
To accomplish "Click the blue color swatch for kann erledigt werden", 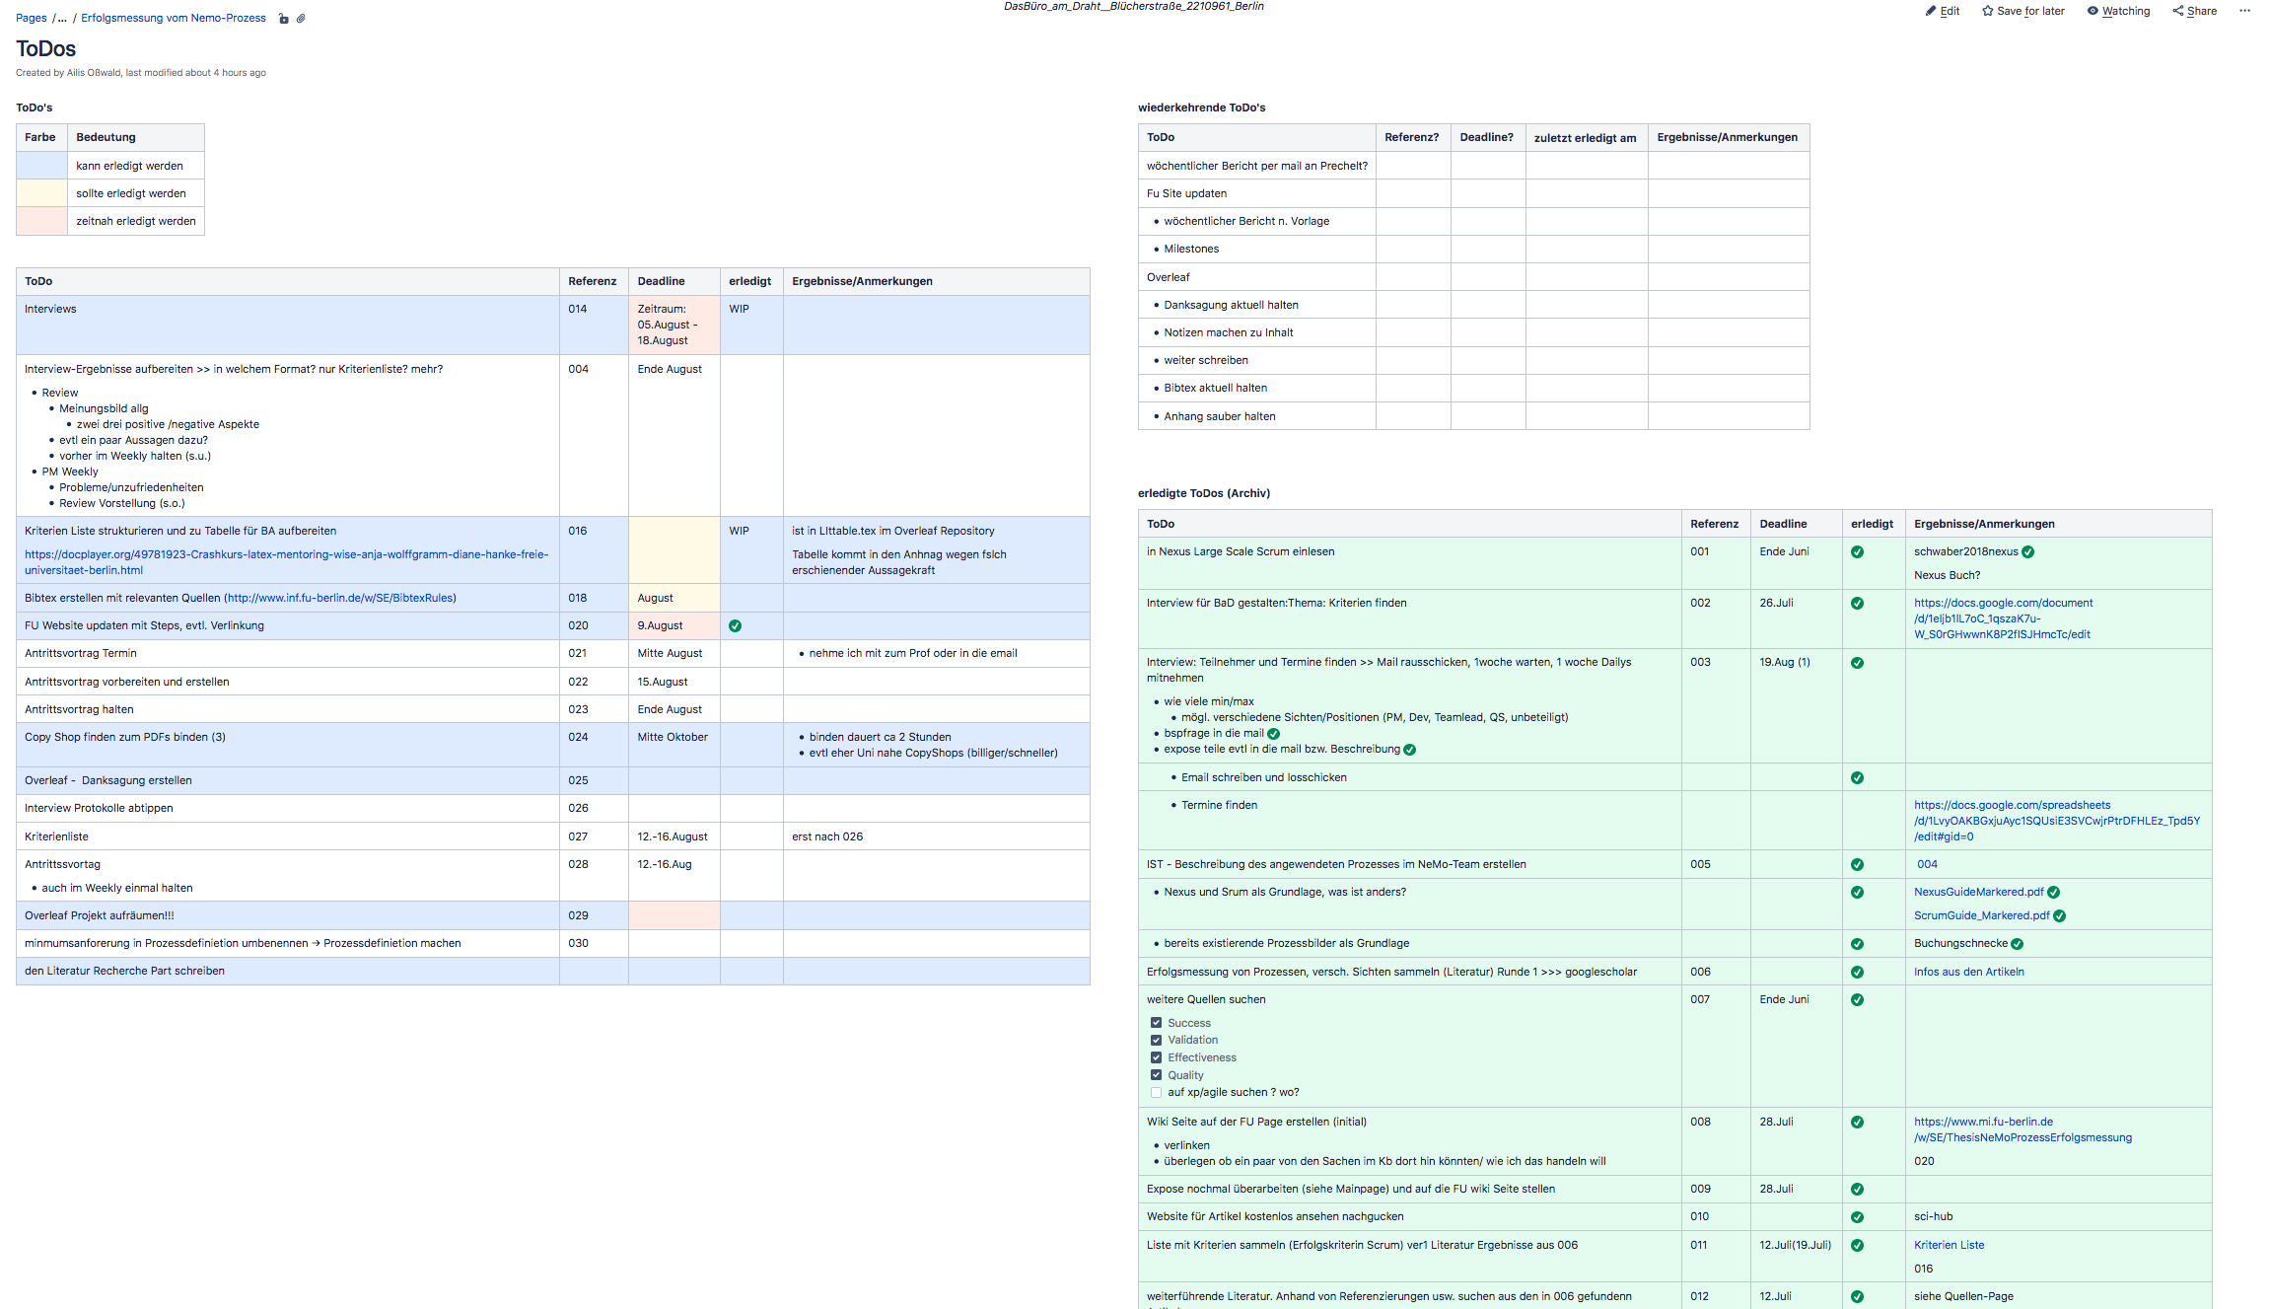I will 41,166.
